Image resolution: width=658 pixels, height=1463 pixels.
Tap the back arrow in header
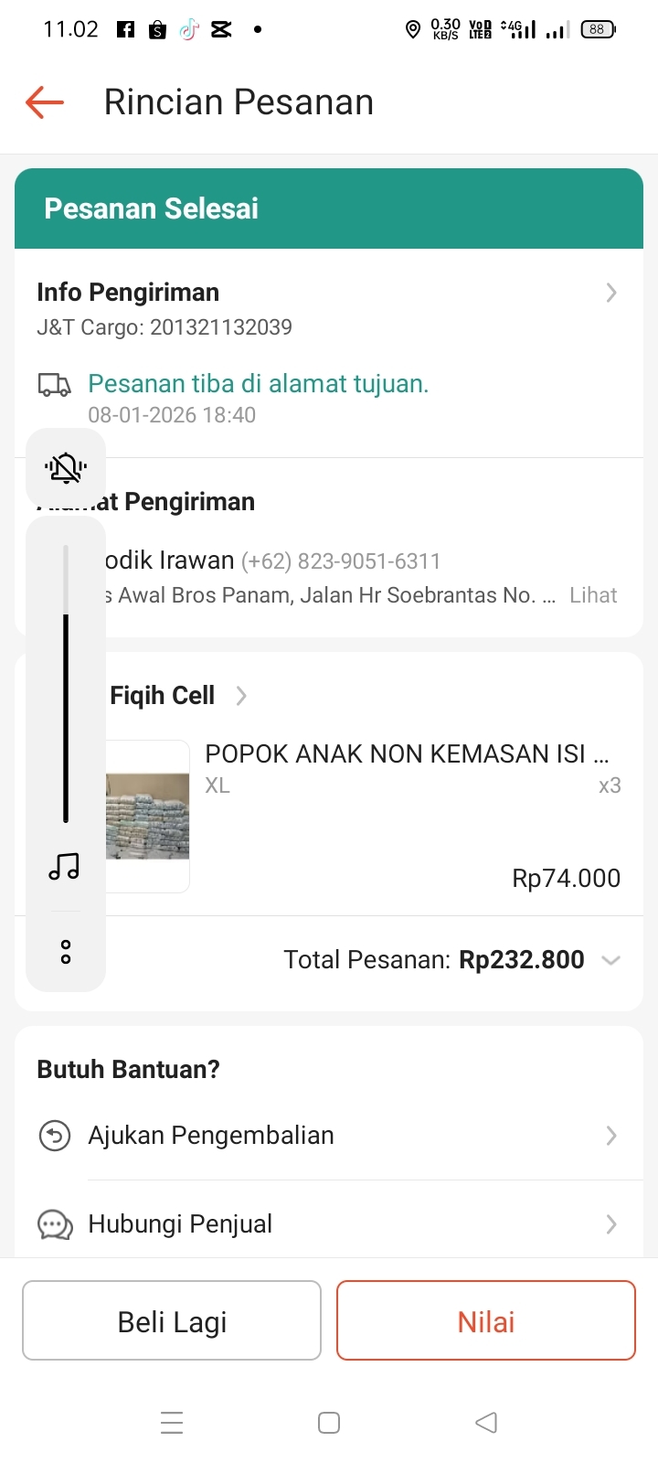point(44,102)
